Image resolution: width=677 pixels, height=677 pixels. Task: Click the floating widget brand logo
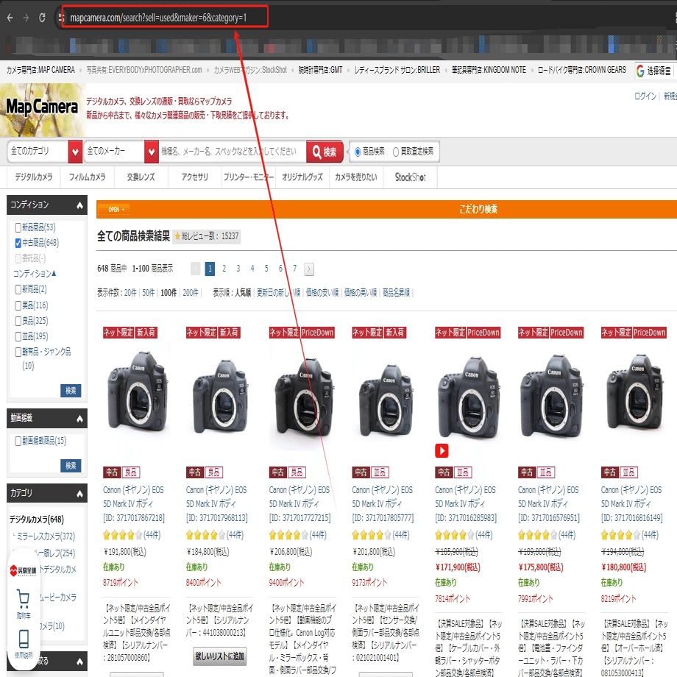click(x=24, y=571)
